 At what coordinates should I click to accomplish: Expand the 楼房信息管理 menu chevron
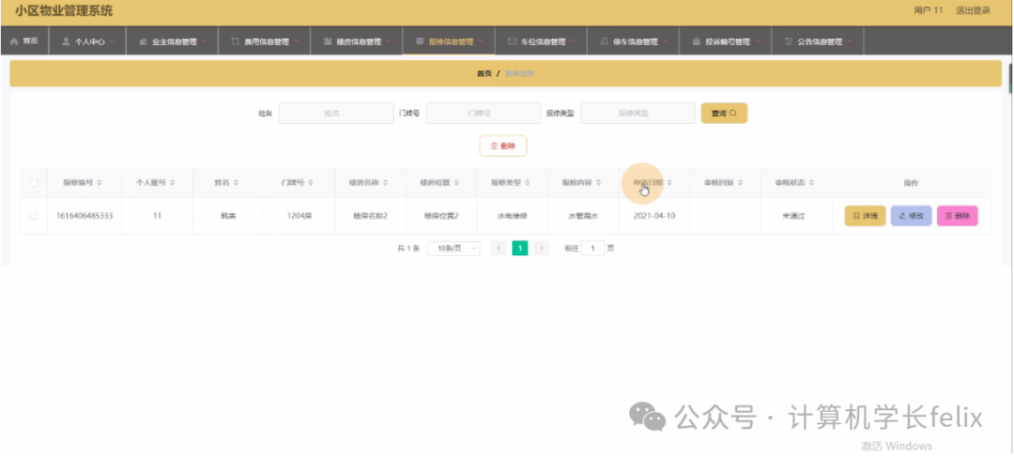pyautogui.click(x=389, y=41)
